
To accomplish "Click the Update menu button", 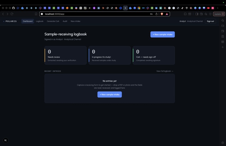I will [219, 14].
